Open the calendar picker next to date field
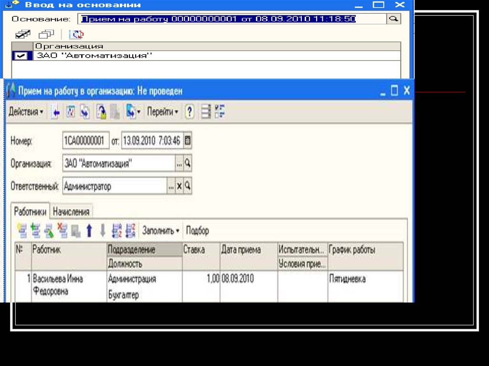489x366 pixels. 188,141
